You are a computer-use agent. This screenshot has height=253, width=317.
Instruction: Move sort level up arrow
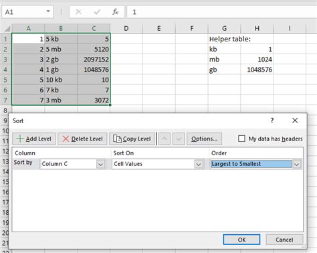pos(165,139)
